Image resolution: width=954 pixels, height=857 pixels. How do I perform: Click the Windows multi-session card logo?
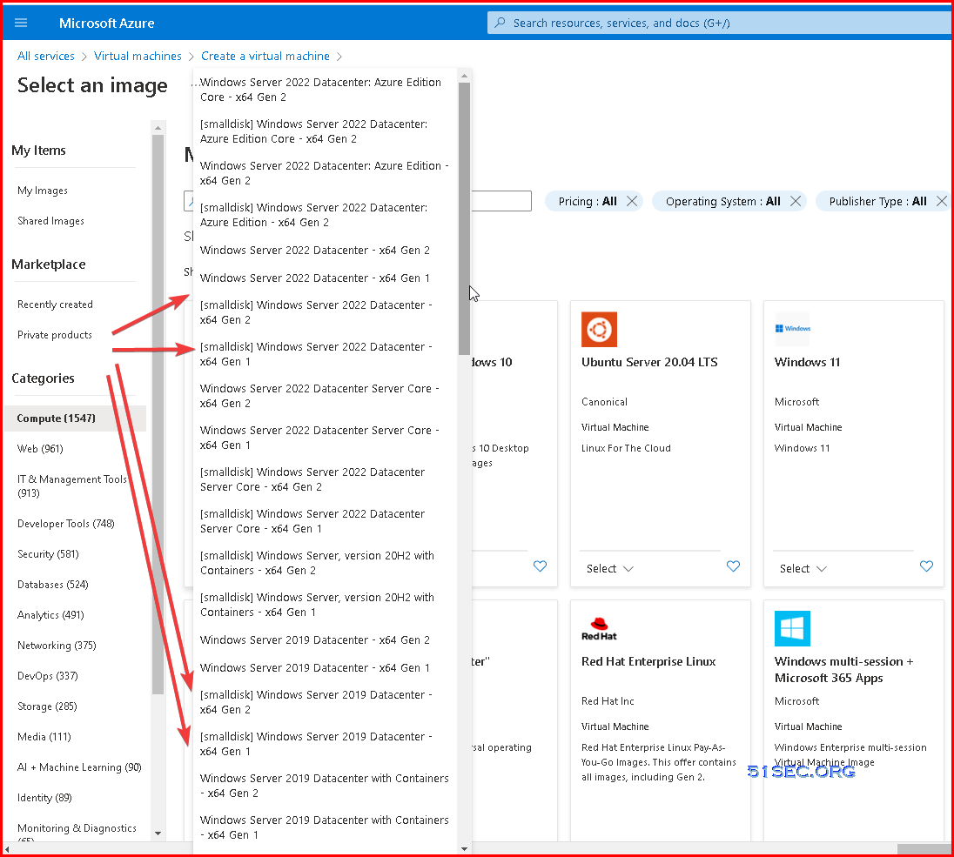(x=792, y=628)
